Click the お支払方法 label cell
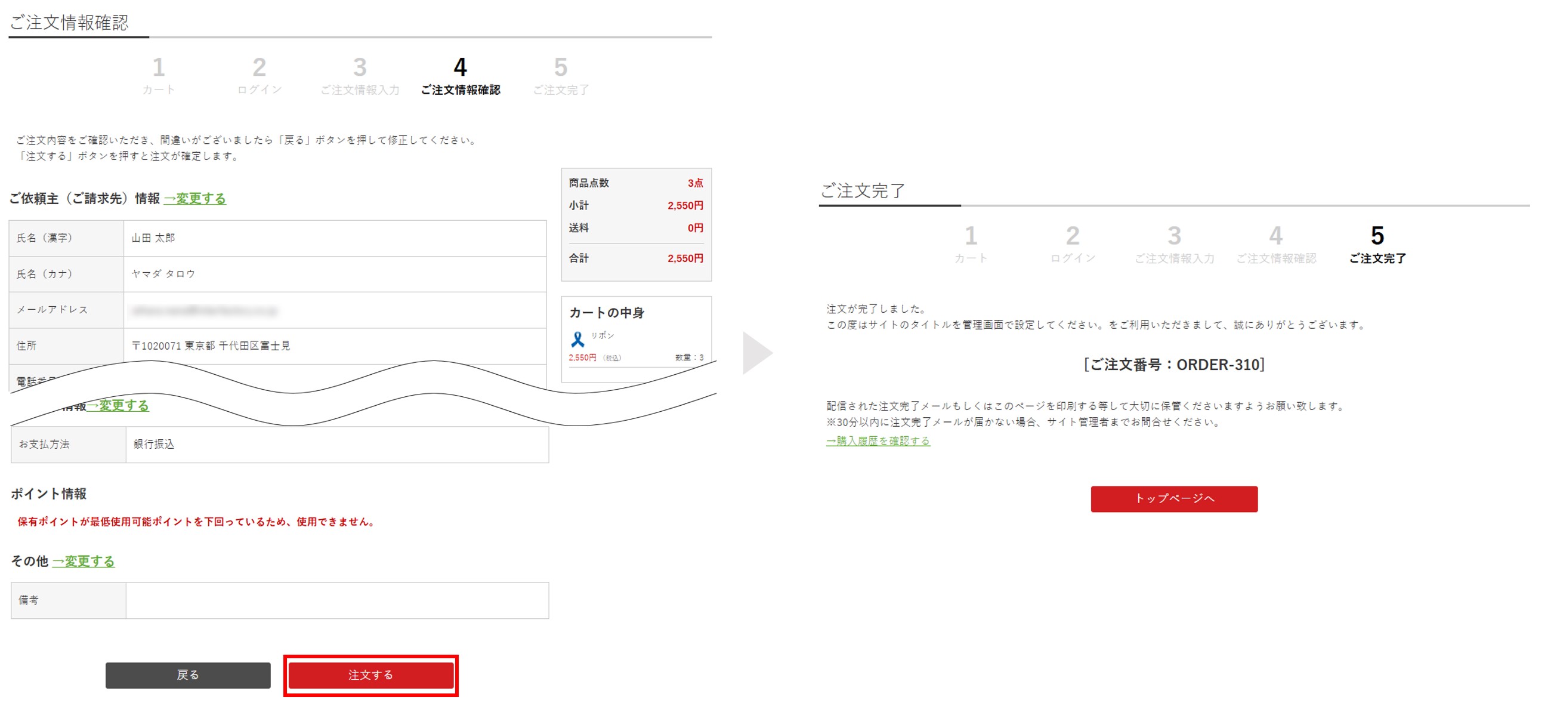This screenshot has width=1554, height=706. pyautogui.click(x=68, y=444)
